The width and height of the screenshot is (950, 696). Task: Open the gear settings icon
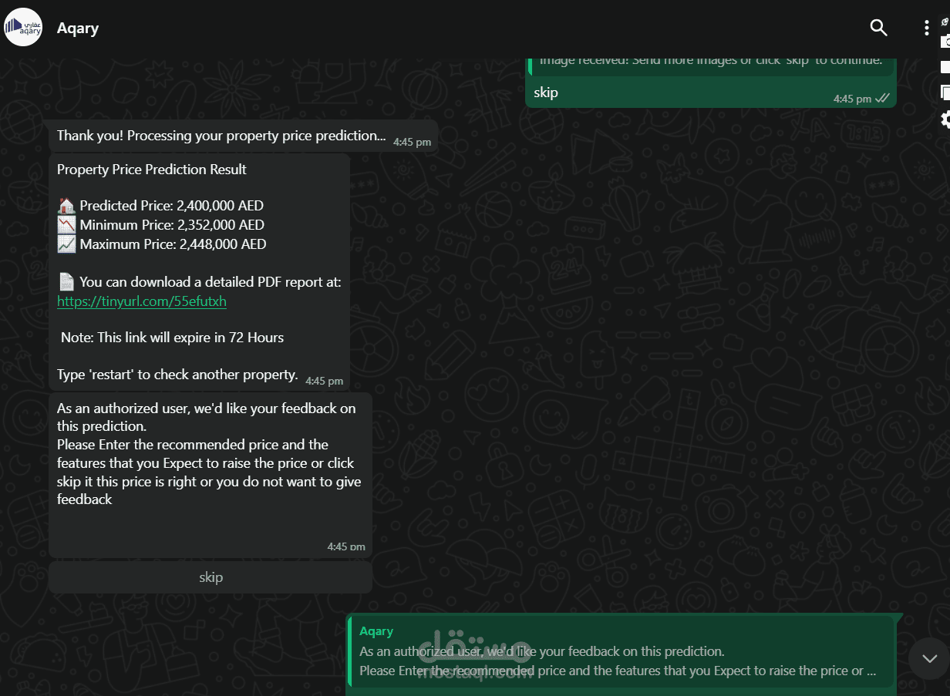point(945,119)
